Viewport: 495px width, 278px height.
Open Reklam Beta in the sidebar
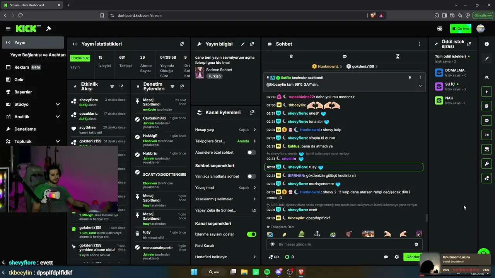click(x=33, y=67)
